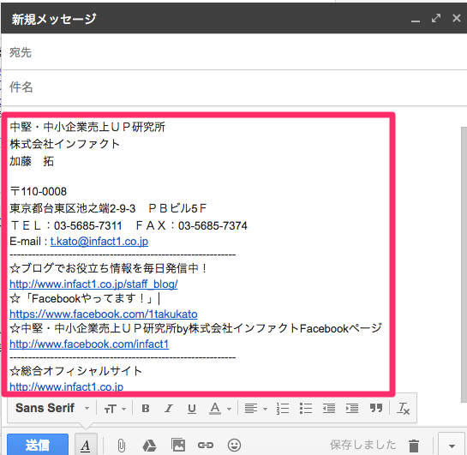This screenshot has width=467, height=455.
Task: Click the message body scrollbar
Action: tap(464, 264)
